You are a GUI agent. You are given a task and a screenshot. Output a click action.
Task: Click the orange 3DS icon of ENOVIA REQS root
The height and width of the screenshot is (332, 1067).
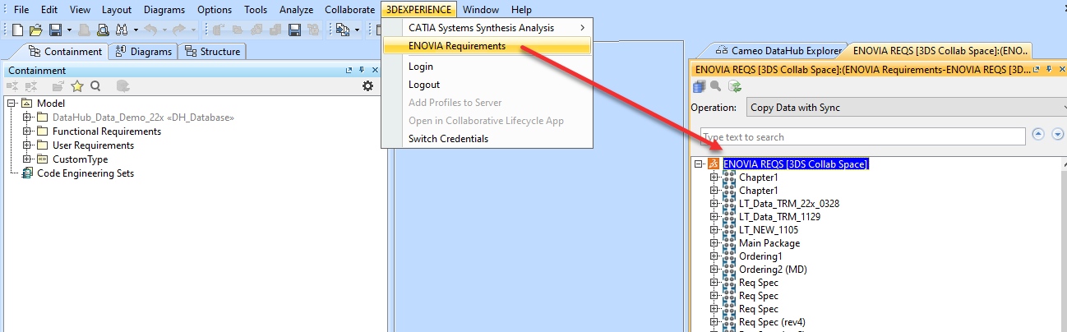714,164
